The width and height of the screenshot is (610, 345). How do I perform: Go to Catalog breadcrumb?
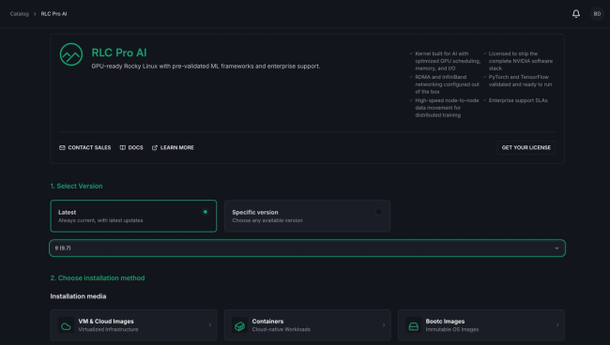click(x=20, y=14)
